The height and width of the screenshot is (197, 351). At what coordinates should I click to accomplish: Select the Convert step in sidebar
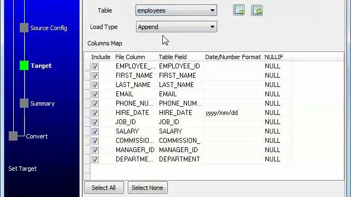37,136
